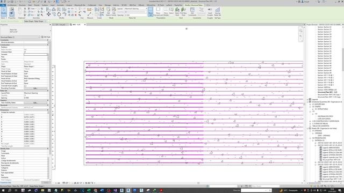Image resolution: width=344 pixels, height=193 pixels.
Task: Close the Properties palette
Action: [x=50, y=25]
